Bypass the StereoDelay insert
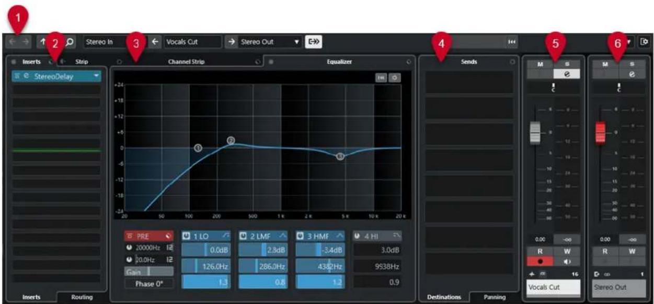 17,77
